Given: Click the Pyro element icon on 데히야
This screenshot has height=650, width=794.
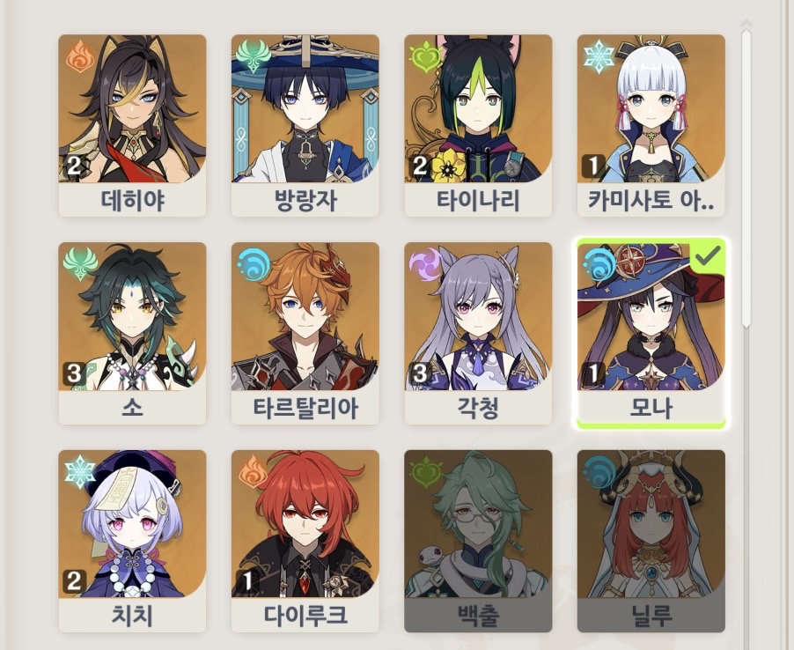Looking at the screenshot, I should tap(80, 56).
